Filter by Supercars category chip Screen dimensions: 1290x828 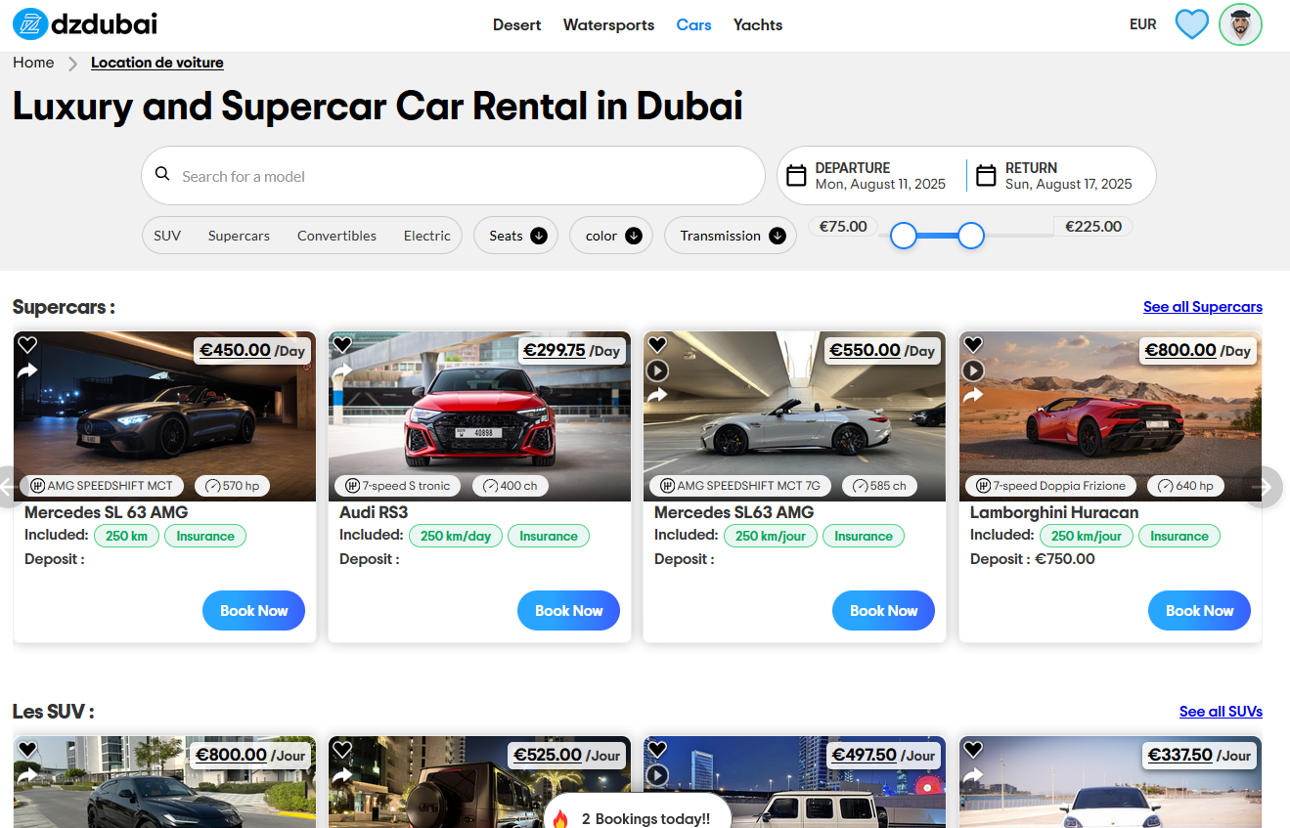coord(239,236)
